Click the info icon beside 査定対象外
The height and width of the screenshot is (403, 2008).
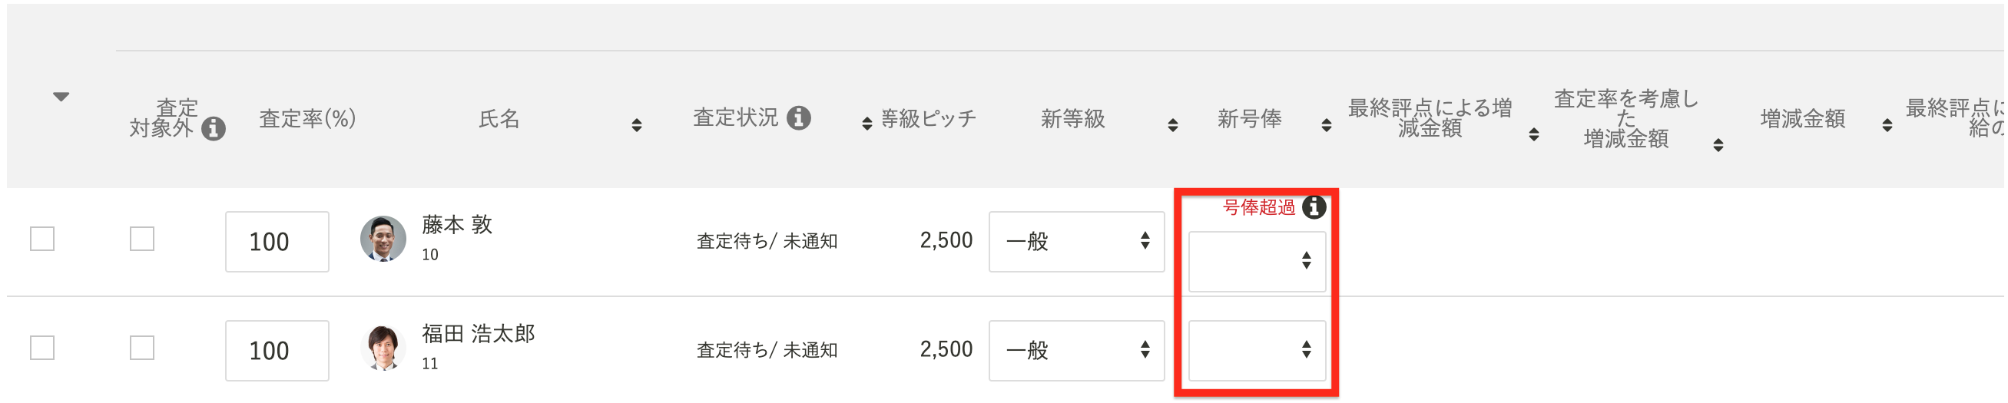tap(213, 129)
